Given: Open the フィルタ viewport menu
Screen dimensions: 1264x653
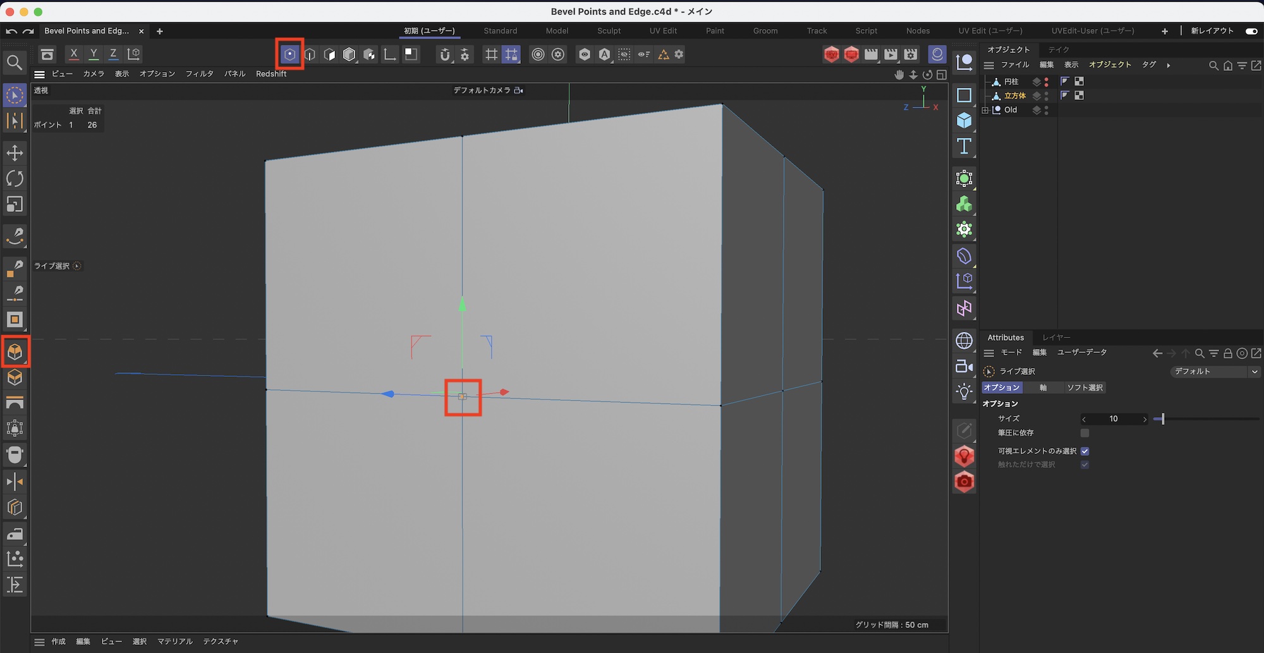Looking at the screenshot, I should (x=199, y=74).
